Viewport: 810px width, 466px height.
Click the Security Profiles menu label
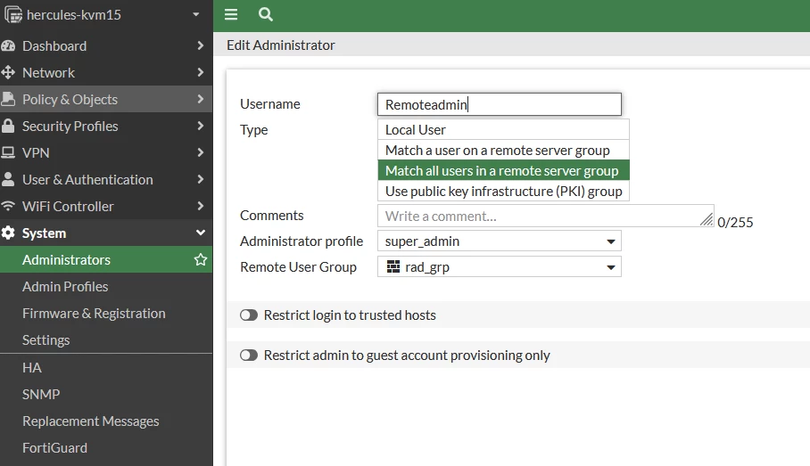(70, 126)
